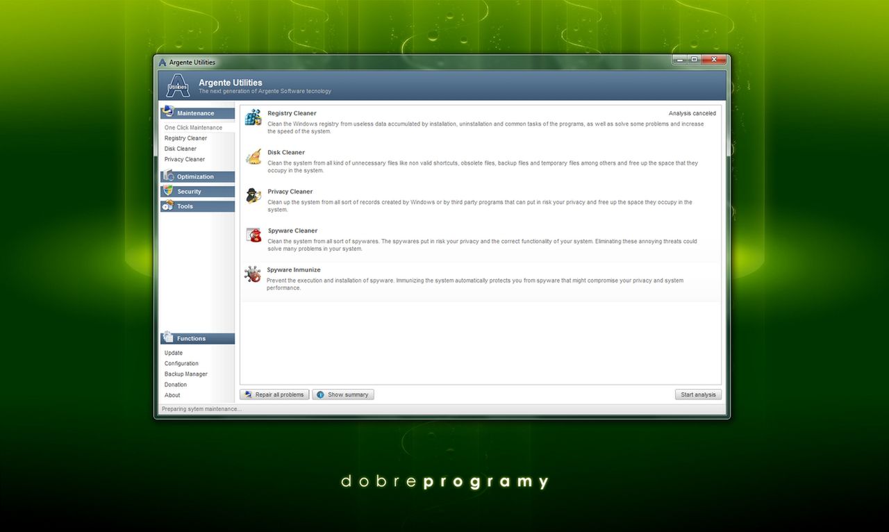
Task: Click the Registry Cleaner icon in the list
Action: pos(254,117)
